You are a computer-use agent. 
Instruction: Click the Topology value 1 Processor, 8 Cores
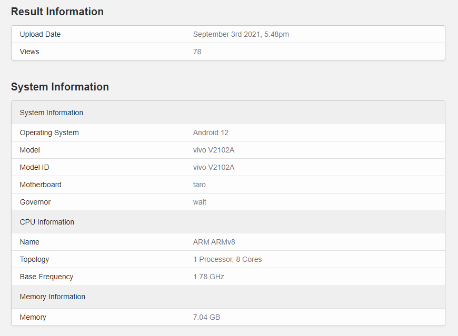click(227, 259)
